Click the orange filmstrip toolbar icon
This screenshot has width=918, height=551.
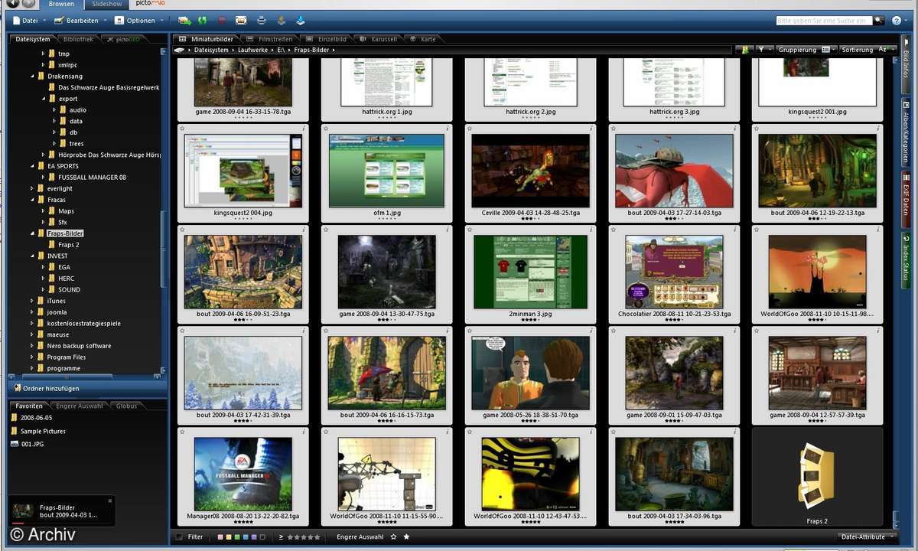point(241,20)
